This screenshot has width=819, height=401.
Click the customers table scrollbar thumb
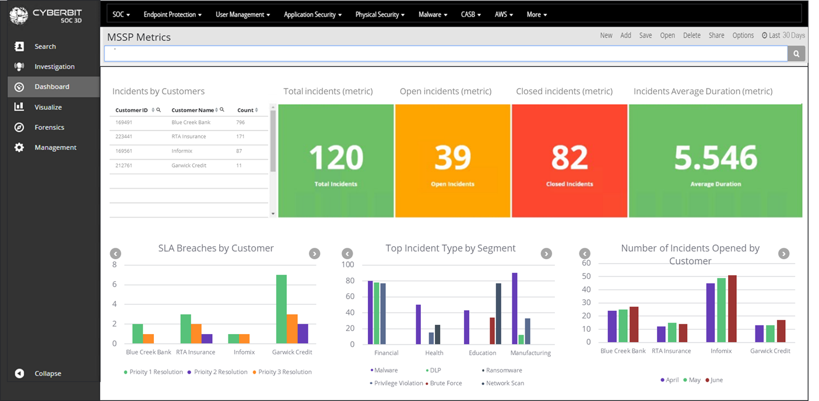click(x=273, y=141)
